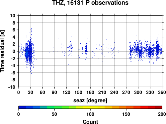This screenshot has height=124, width=166.
Task: Select the dark blue start of colorbar
Action: (x=22, y=107)
